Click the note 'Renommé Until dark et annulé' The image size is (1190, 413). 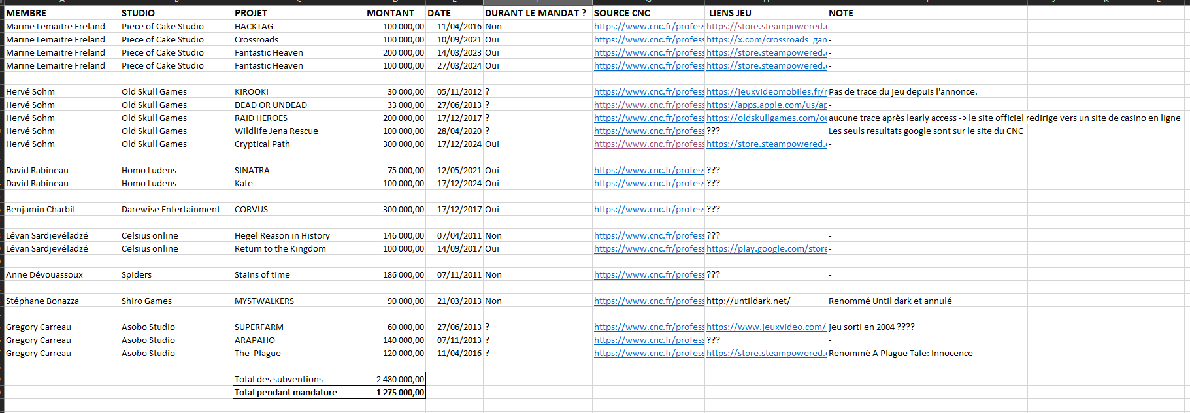(890, 301)
